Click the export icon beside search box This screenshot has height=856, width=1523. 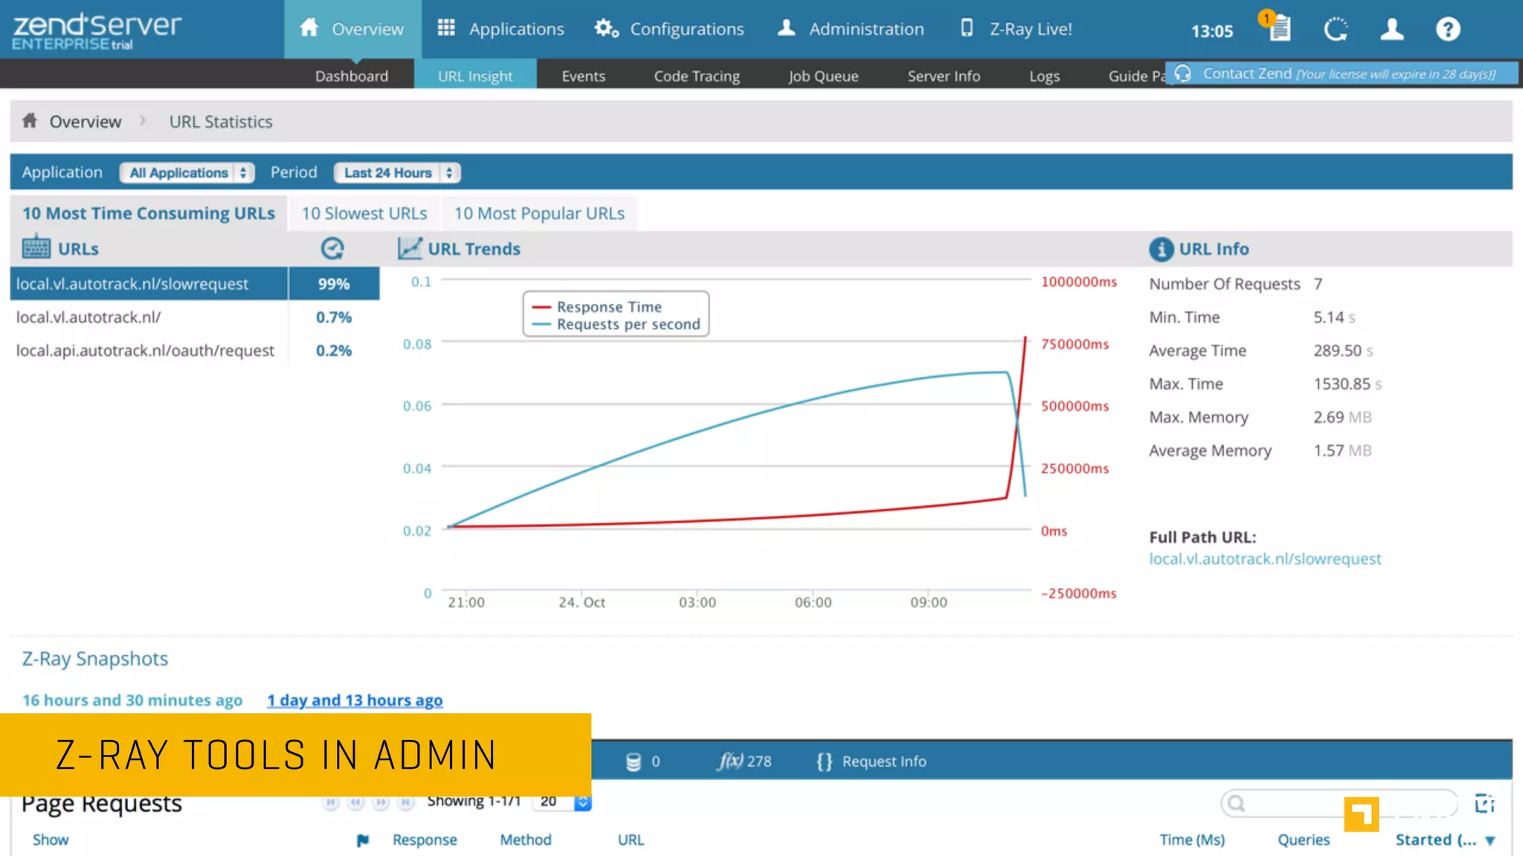[1484, 803]
